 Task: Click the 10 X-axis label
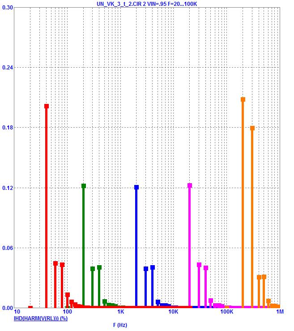(x=17, y=312)
